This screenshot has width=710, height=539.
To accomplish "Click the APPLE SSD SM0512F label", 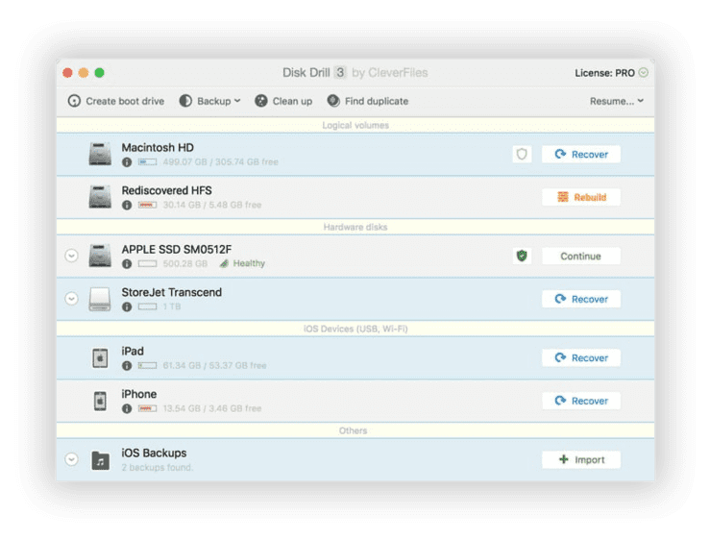I will tap(177, 250).
